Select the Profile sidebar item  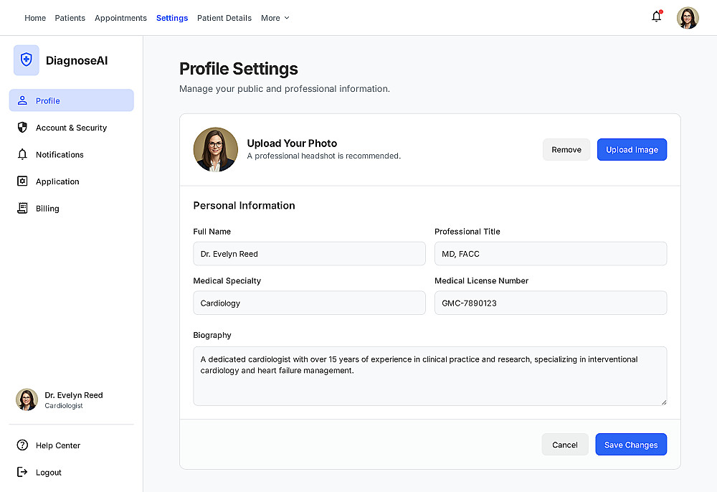71,100
